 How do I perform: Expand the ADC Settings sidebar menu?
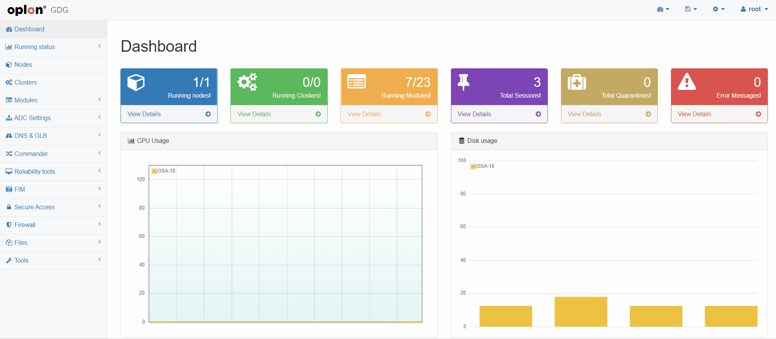click(53, 118)
